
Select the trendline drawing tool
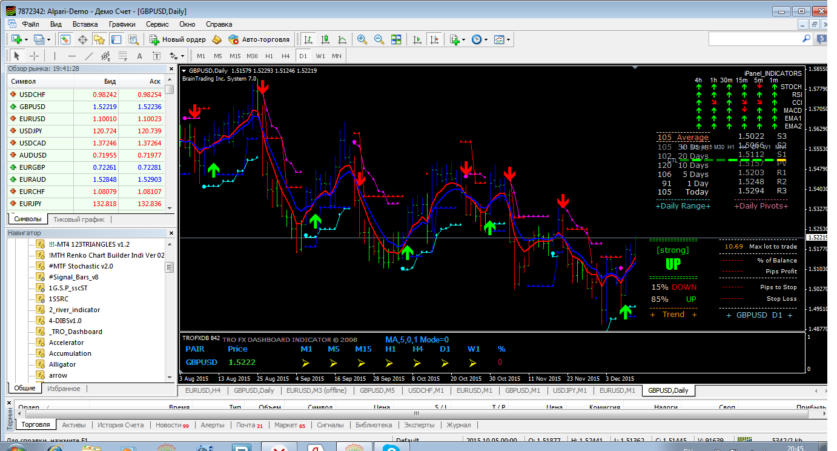[x=89, y=56]
